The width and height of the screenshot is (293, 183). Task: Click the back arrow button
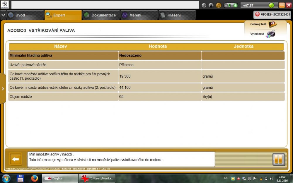[16, 159]
